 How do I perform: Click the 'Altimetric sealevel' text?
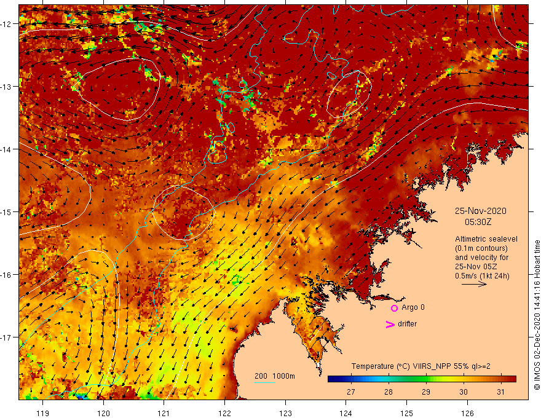point(486,239)
